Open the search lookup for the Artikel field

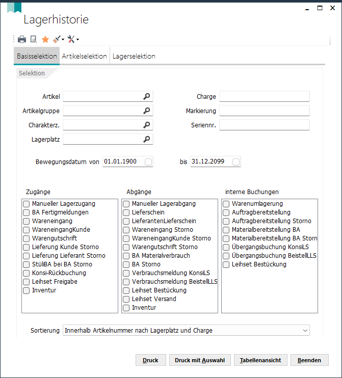point(147,96)
